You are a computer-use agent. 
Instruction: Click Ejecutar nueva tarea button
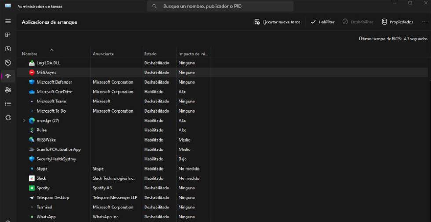[x=278, y=22]
